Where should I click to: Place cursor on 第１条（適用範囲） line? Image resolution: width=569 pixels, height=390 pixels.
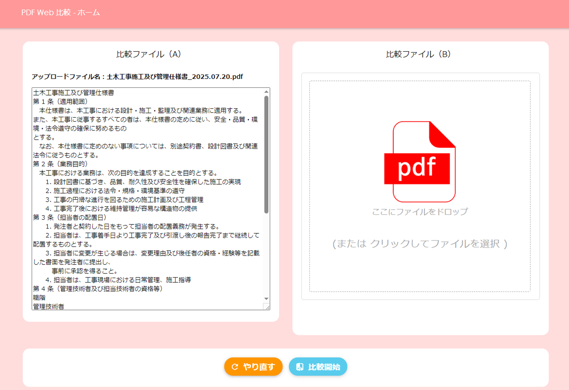click(x=61, y=102)
